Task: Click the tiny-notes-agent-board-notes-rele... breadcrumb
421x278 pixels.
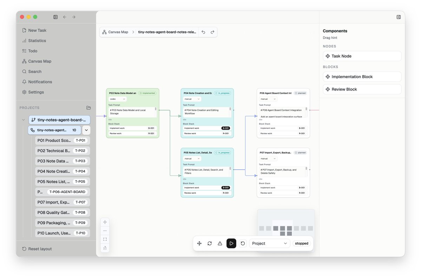Action: coord(167,32)
